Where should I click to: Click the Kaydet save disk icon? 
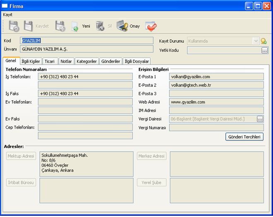coord(29,26)
